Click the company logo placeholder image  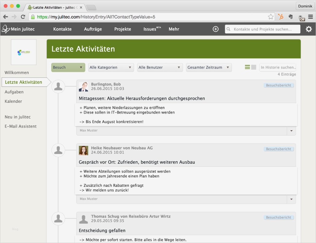[x=24, y=52]
